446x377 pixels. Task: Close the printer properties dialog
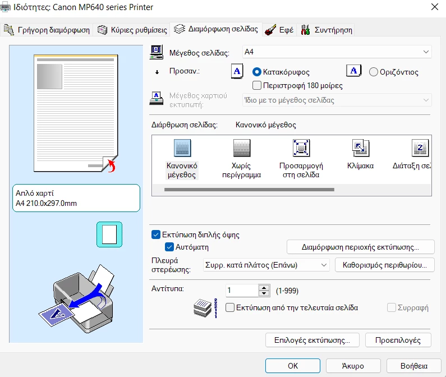[435, 7]
